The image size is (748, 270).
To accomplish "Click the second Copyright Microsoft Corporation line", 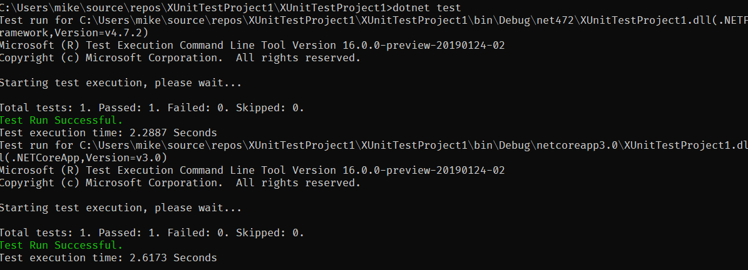I will point(180,182).
